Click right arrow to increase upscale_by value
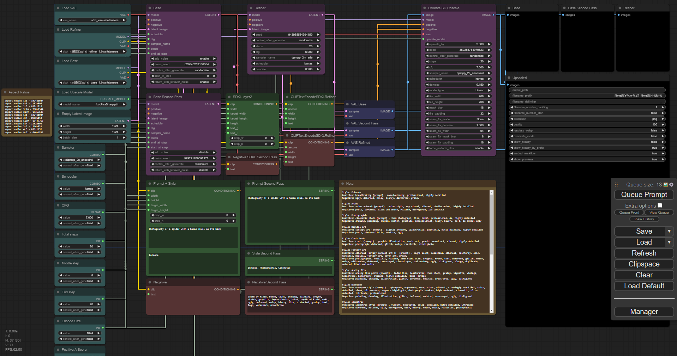The height and width of the screenshot is (356, 677). 489,44
